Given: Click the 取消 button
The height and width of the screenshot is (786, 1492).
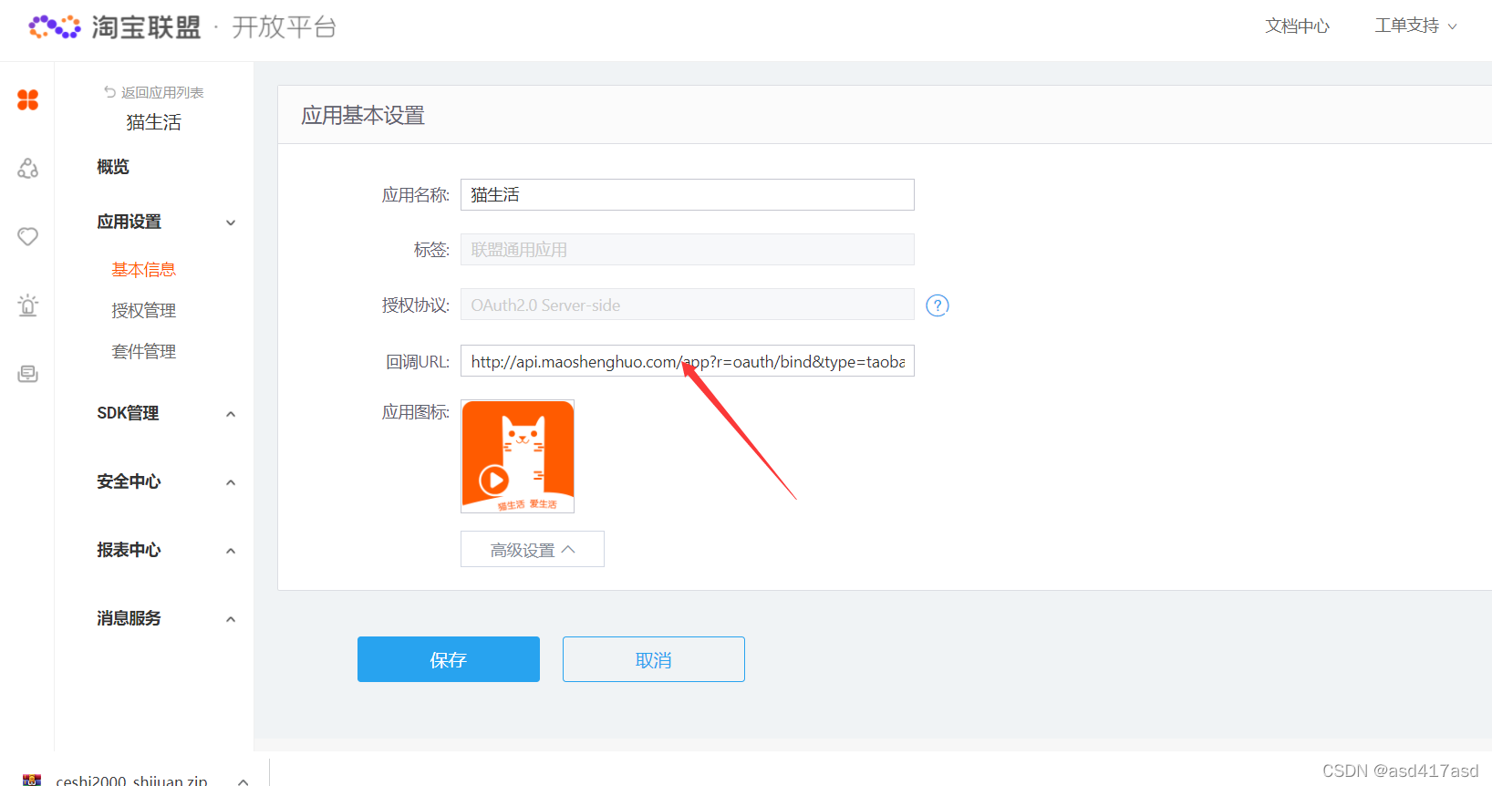Looking at the screenshot, I should click(654, 659).
